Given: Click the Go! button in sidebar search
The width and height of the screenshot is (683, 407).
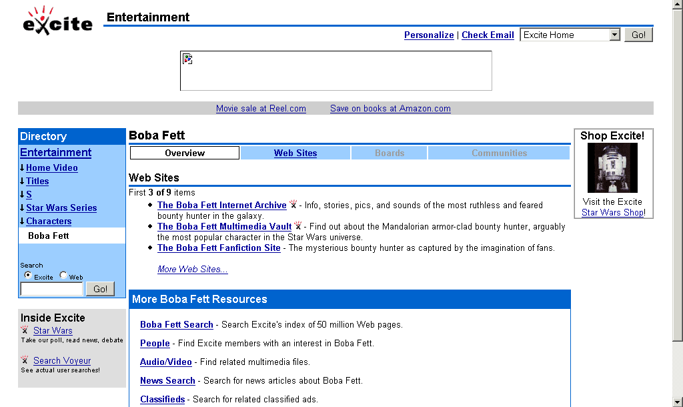Looking at the screenshot, I should point(100,289).
